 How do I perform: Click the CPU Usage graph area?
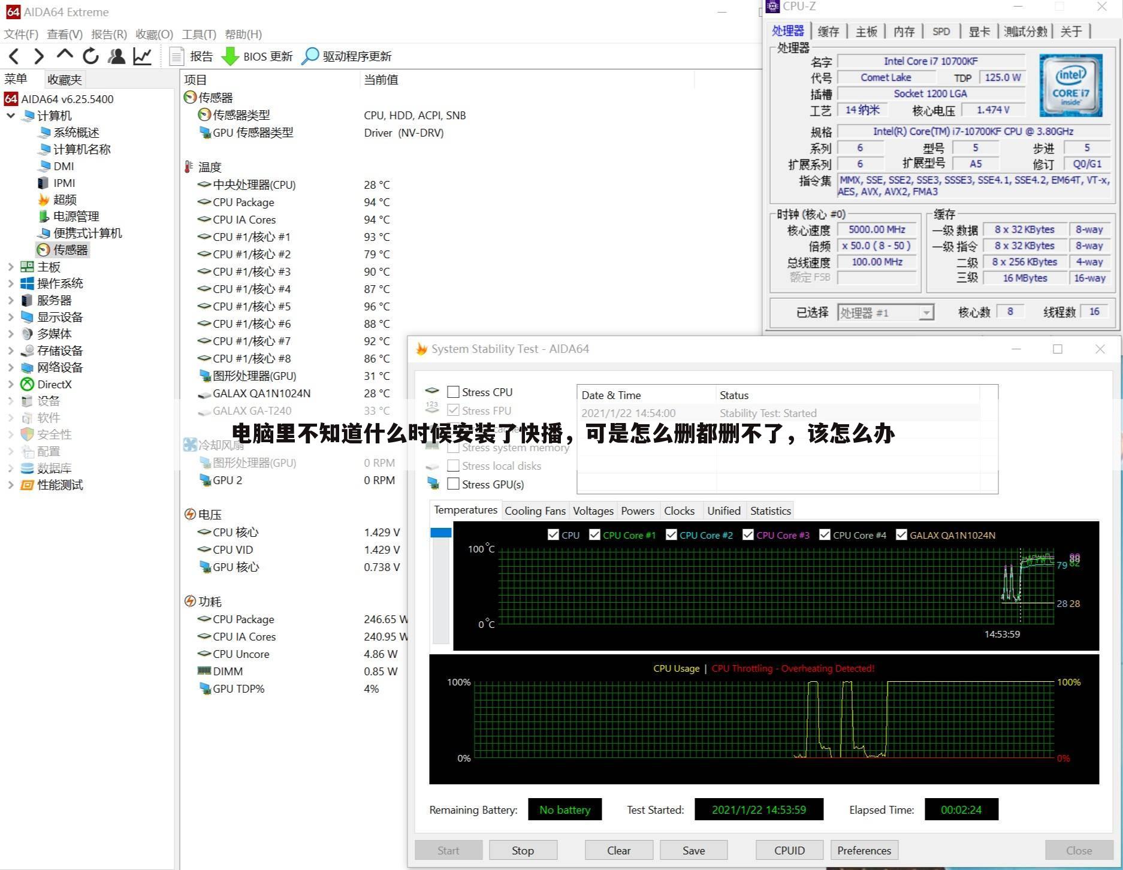[x=764, y=719]
